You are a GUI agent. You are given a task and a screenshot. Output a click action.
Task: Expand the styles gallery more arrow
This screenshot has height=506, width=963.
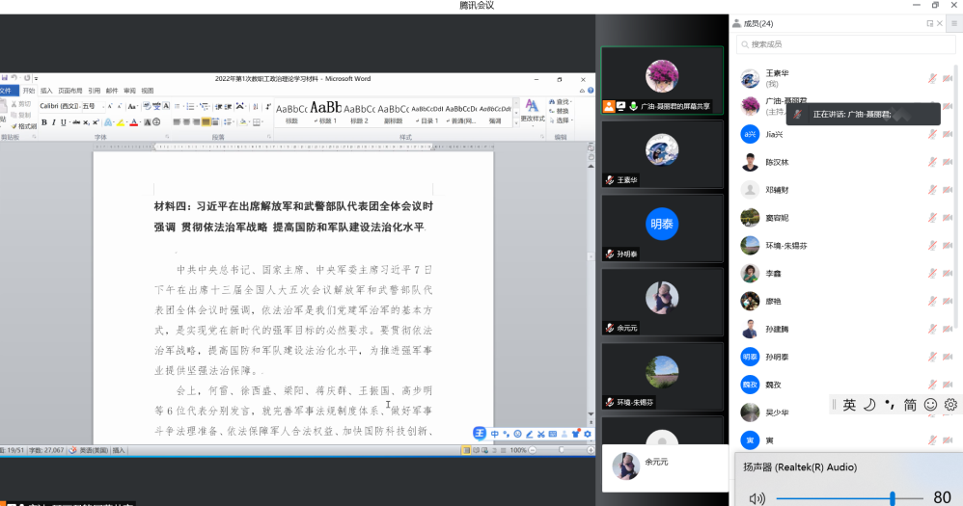click(x=516, y=121)
